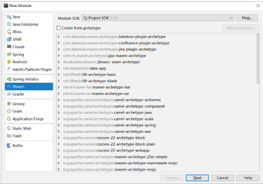Select cocoon-22-archetype-webapp row
Image resolution: width=263 pixels, height=184 pixels.
tap(156, 150)
